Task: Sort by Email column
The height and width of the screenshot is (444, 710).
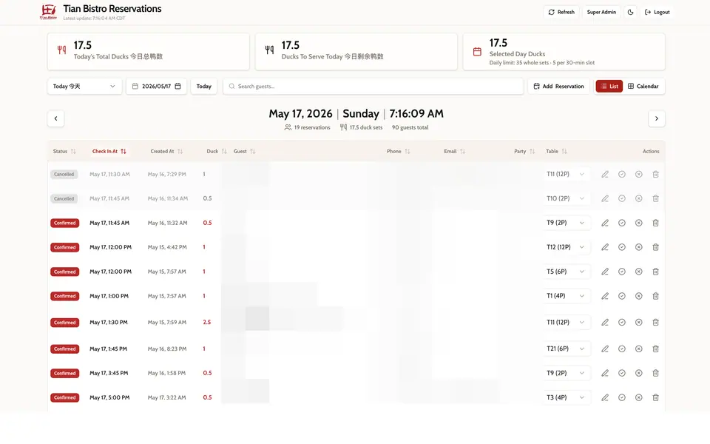Action: [x=455, y=151]
